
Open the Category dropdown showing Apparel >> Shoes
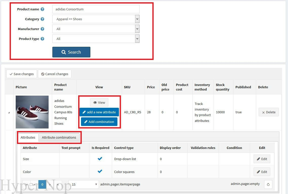[96, 19]
